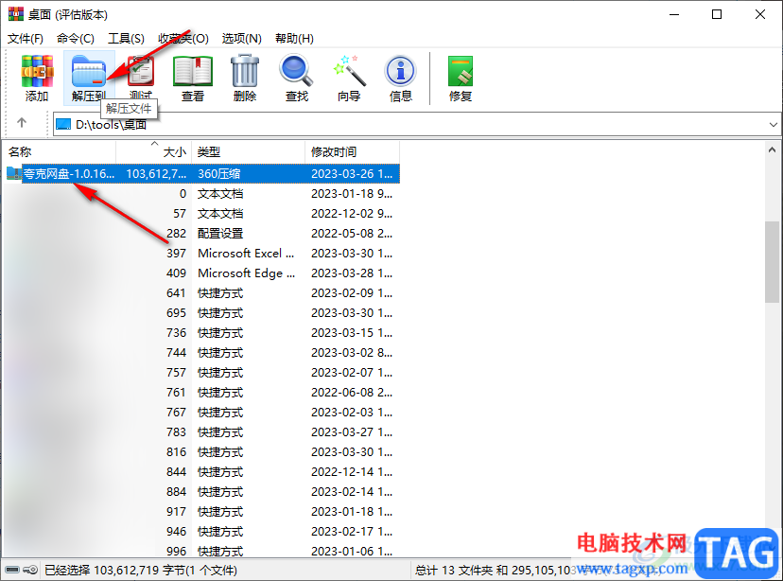Select the 快捷方式 row sized 996
This screenshot has height=581, width=783.
click(202, 551)
